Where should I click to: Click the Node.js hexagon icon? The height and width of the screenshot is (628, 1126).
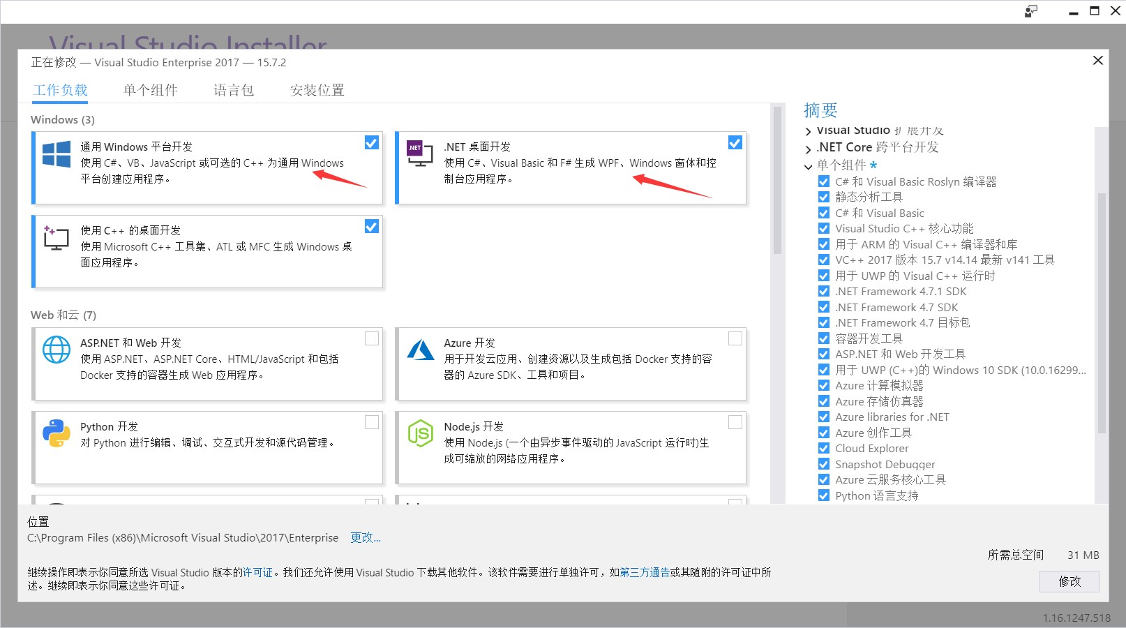421,433
